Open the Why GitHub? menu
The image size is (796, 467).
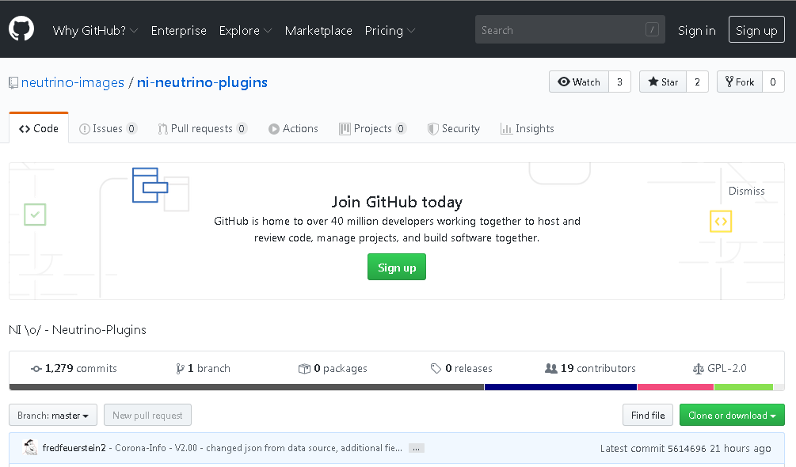[x=95, y=31]
